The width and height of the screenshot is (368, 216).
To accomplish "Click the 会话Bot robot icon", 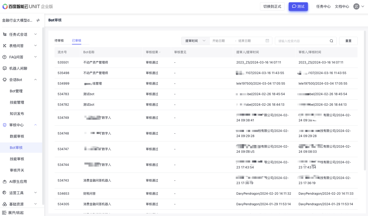I will (x=5, y=80).
